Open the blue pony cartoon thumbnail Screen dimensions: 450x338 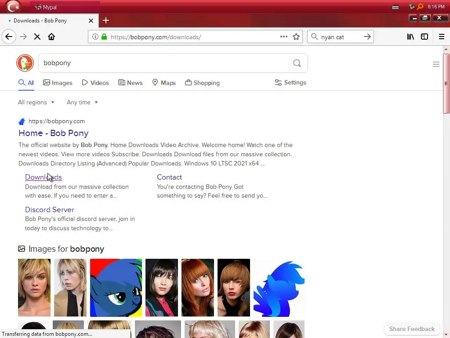116,288
